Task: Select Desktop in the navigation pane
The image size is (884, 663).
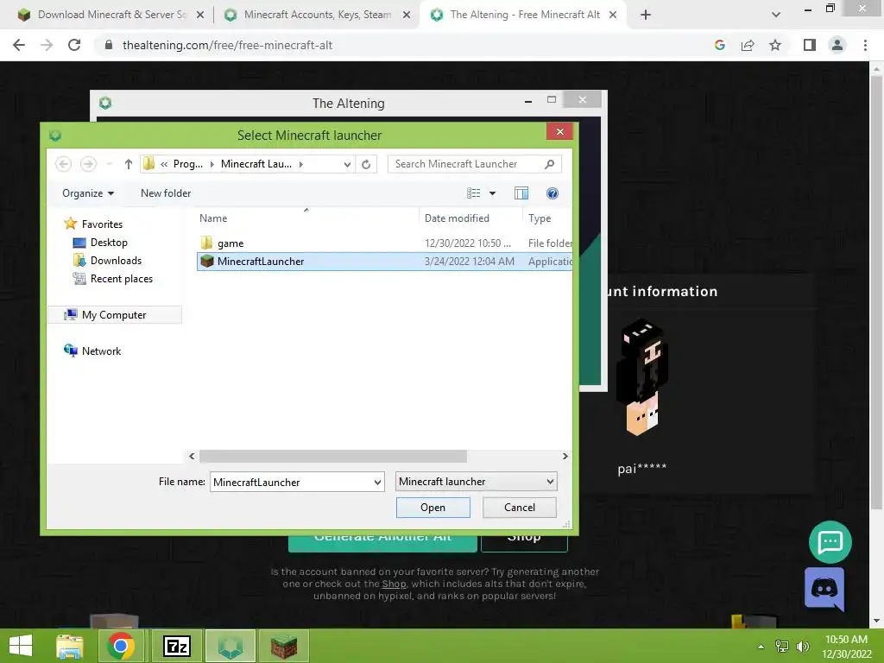Action: (109, 243)
